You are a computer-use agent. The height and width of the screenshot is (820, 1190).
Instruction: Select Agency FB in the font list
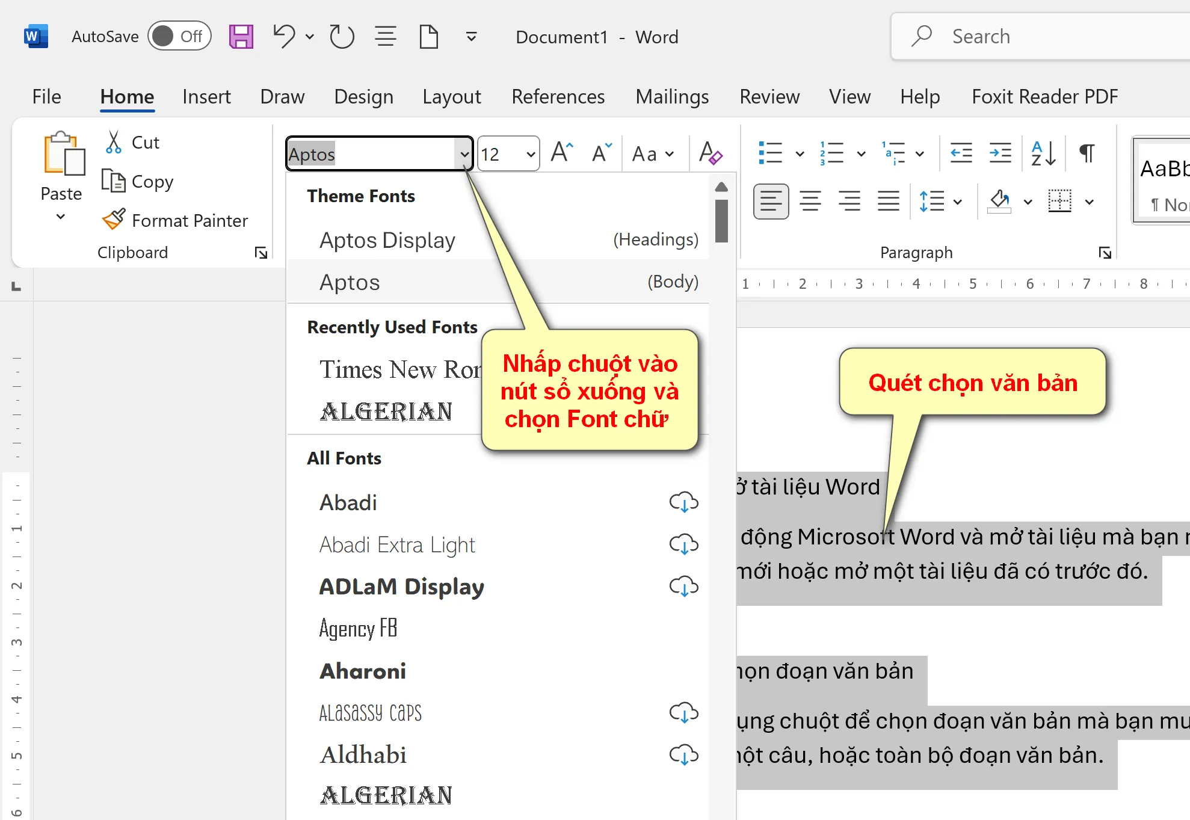point(359,629)
